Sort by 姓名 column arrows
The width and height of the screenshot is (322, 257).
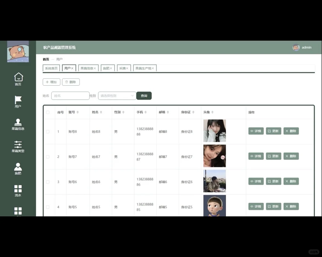(x=101, y=112)
